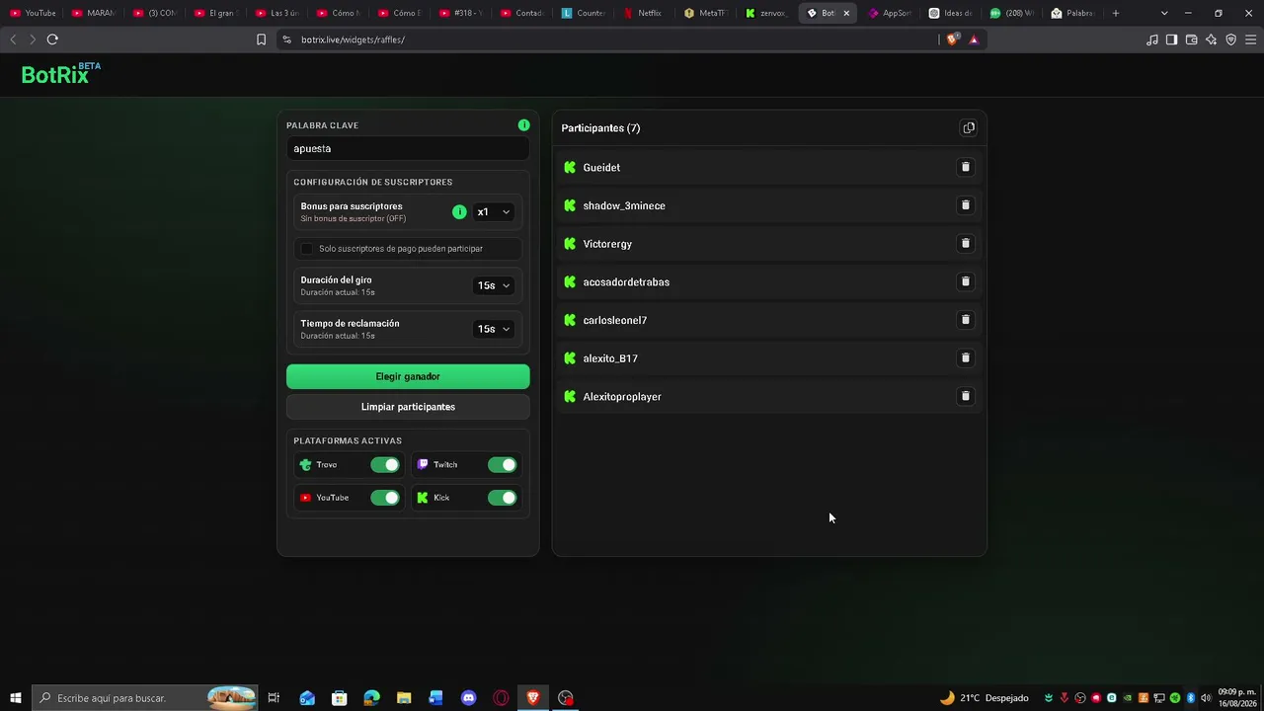Open Tiempo de reclamación 15s dropdown
Screen dimensions: 1264x711
pyautogui.click(x=493, y=329)
